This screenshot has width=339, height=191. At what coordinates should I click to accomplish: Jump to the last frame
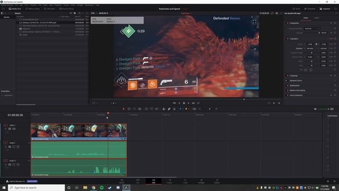(193, 103)
